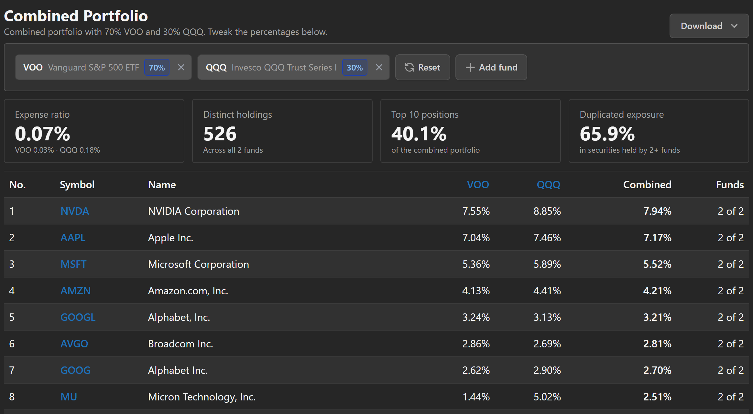Click the Name column header

click(162, 185)
